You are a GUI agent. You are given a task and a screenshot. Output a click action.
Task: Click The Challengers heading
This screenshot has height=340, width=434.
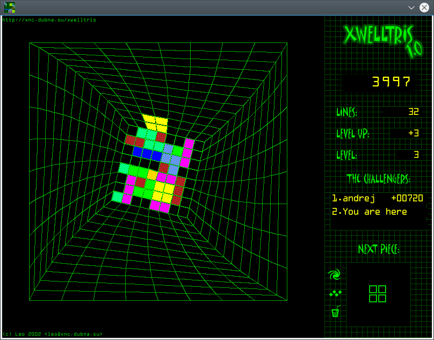(378, 178)
